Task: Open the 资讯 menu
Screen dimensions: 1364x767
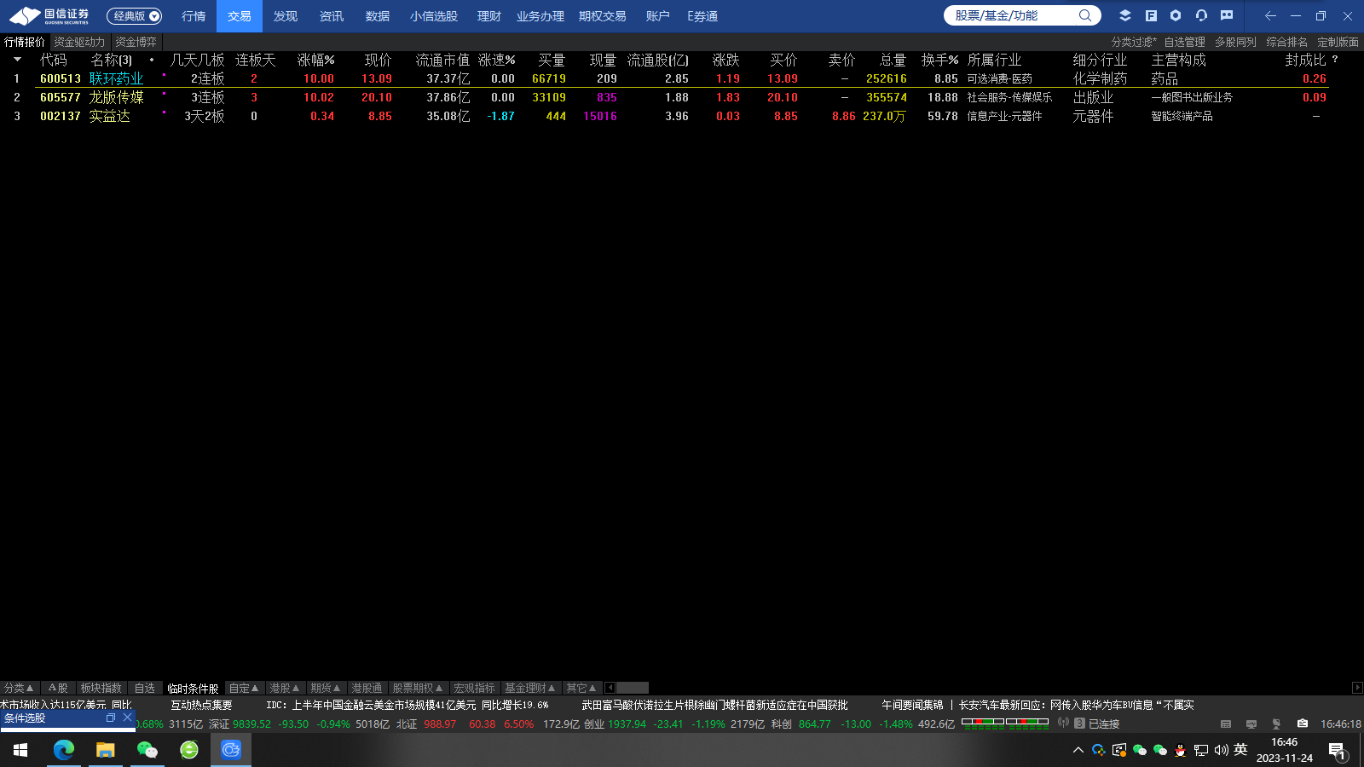Action: point(332,16)
